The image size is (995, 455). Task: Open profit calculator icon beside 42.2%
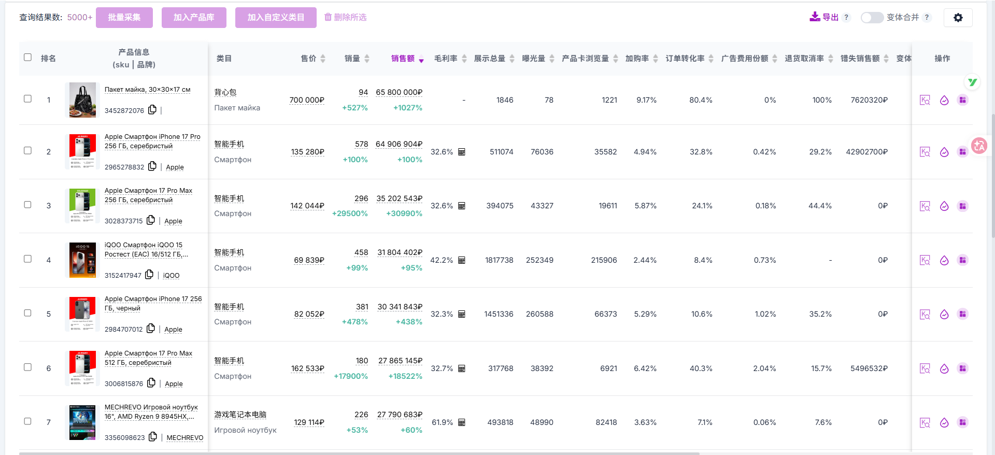(462, 260)
